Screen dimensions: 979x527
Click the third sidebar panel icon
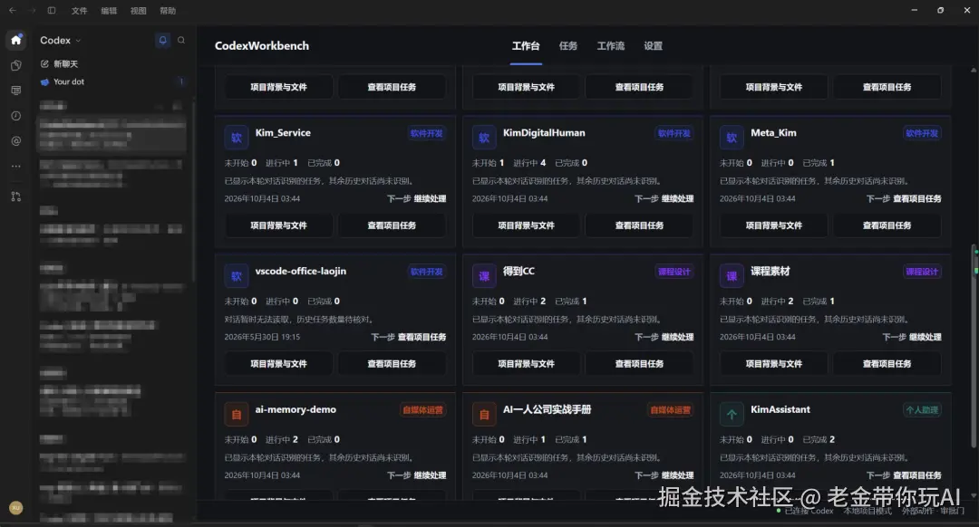click(x=16, y=91)
